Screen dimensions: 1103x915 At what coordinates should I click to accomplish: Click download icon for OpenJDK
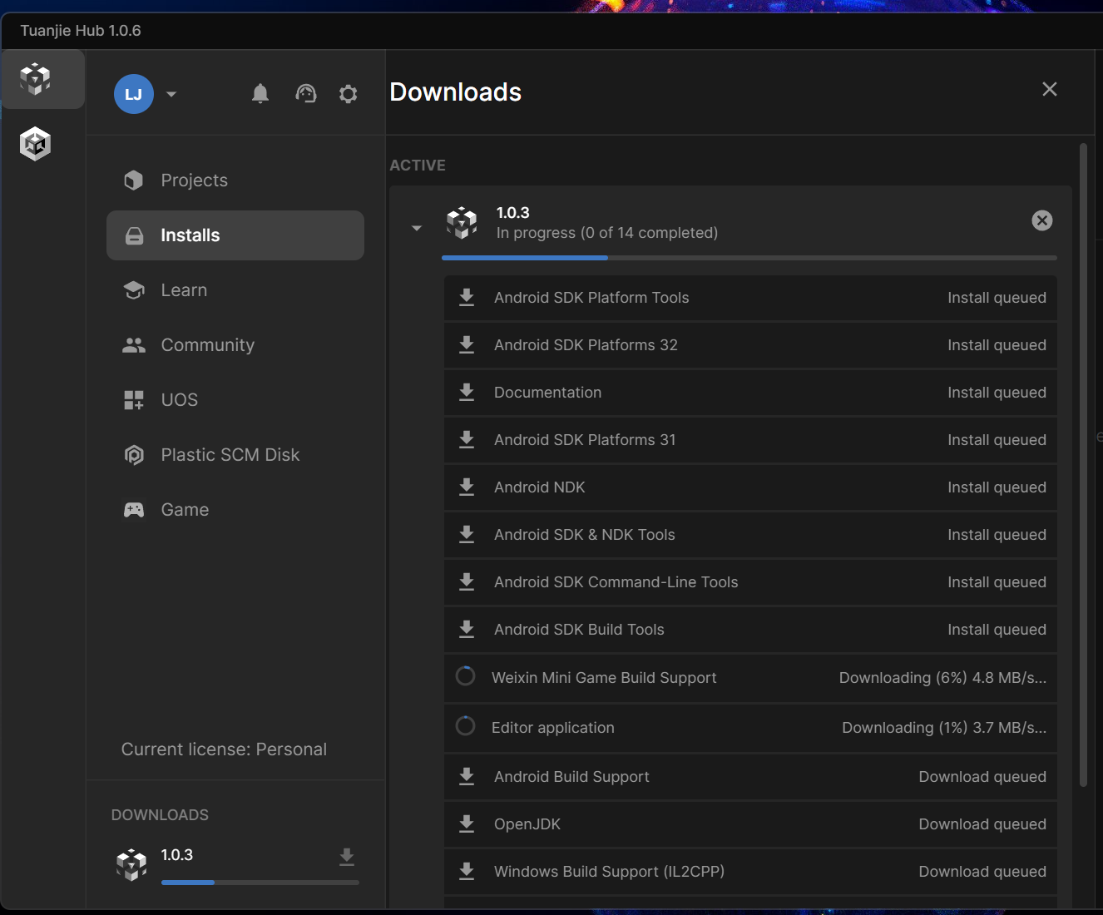click(x=467, y=824)
